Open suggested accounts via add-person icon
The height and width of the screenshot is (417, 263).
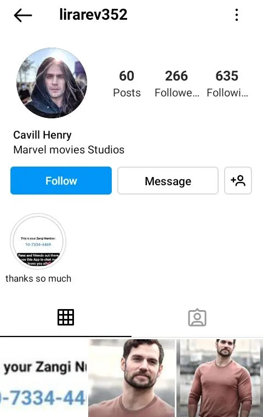[238, 181]
